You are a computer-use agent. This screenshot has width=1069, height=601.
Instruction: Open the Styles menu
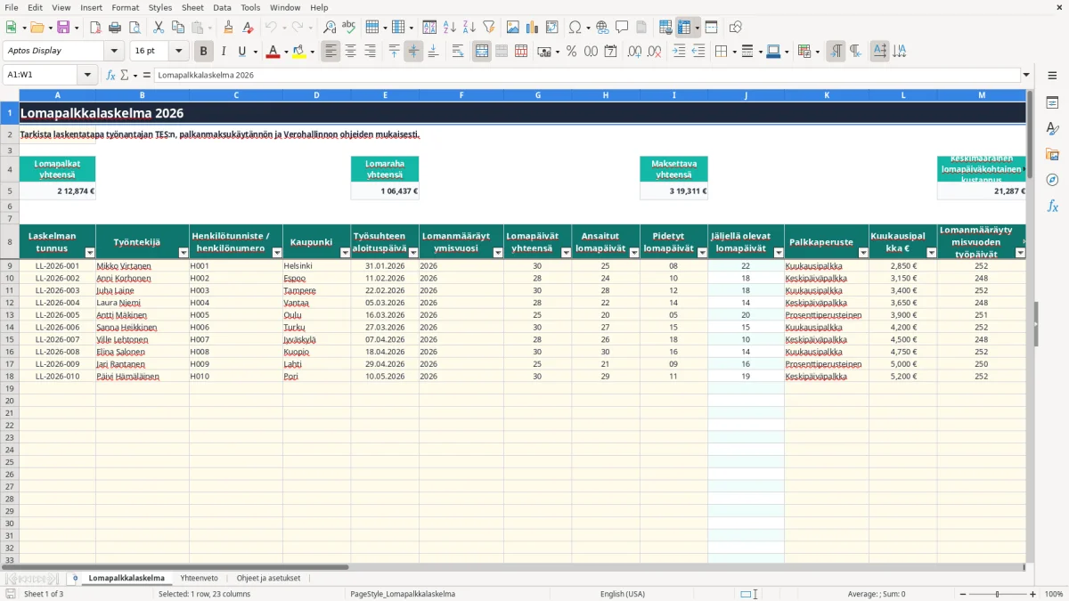point(160,7)
